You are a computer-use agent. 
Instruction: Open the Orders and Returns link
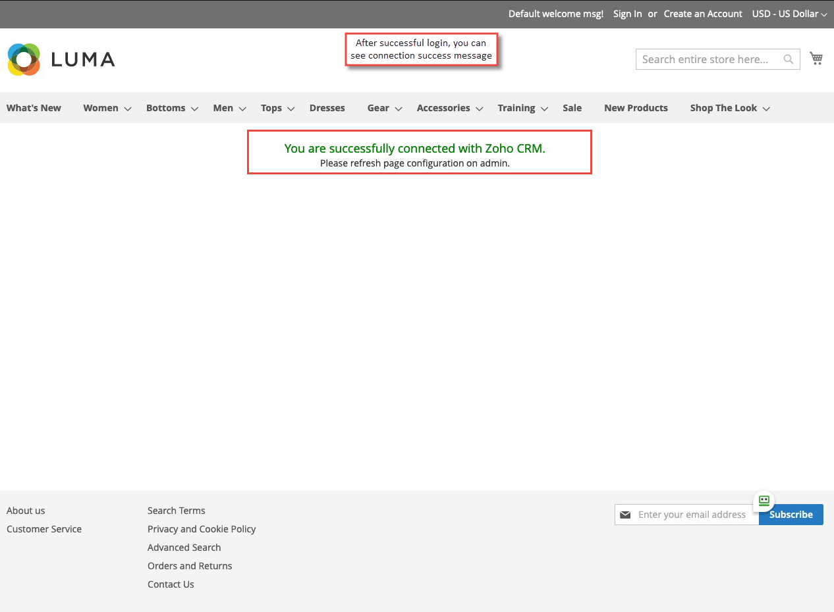pyautogui.click(x=190, y=566)
